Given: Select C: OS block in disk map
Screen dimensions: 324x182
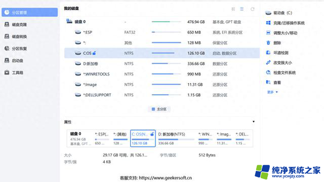Looking at the screenshot, I should click(x=143, y=138).
